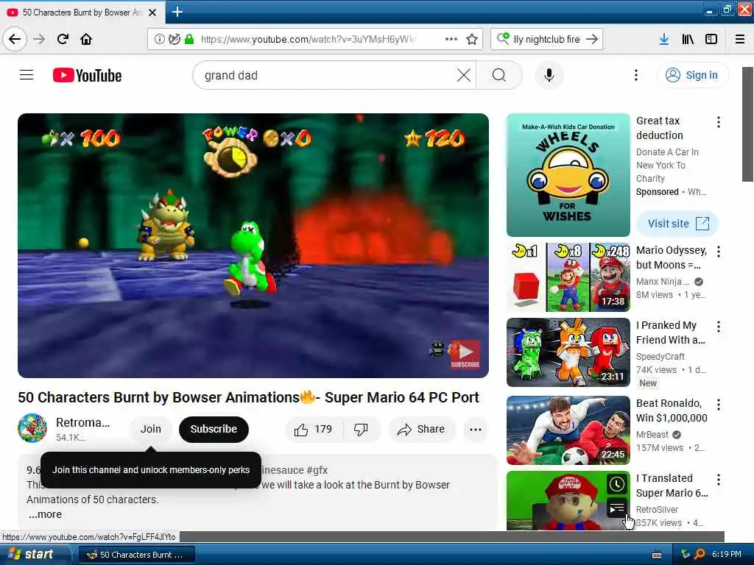
Task: Open the Firefox hamburger menu
Action: pos(740,39)
